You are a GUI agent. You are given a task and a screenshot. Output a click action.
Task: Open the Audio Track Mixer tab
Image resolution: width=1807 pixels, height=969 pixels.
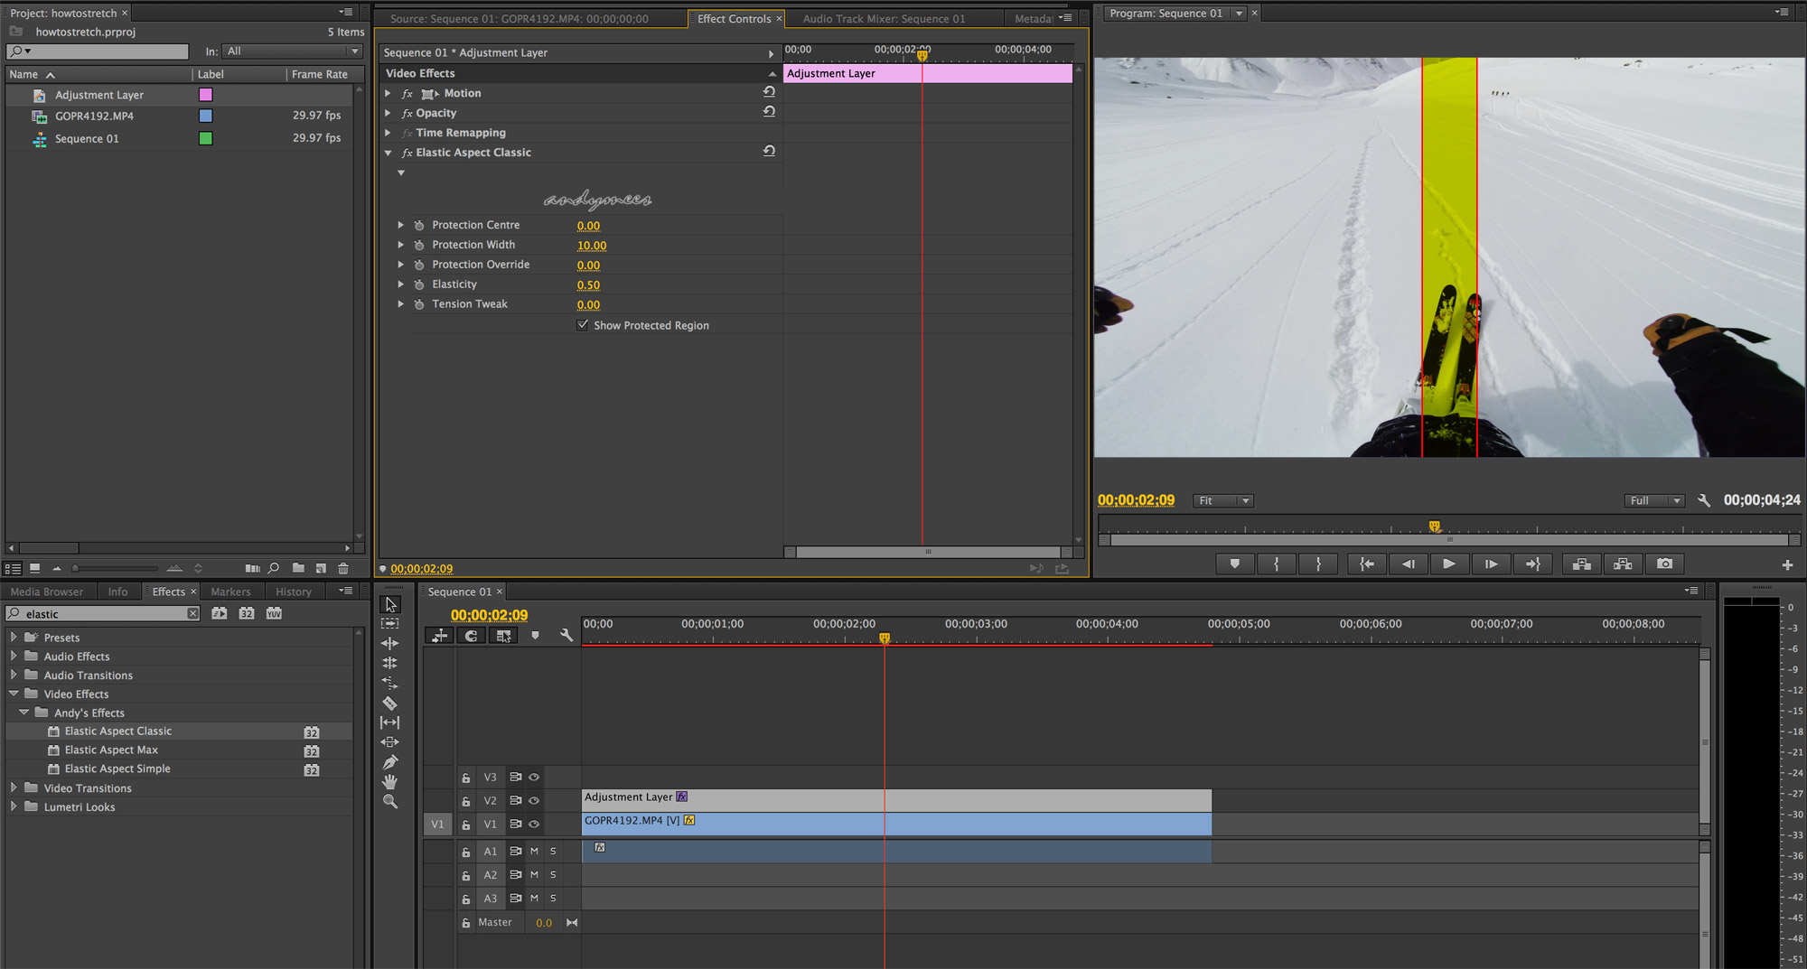click(x=884, y=18)
